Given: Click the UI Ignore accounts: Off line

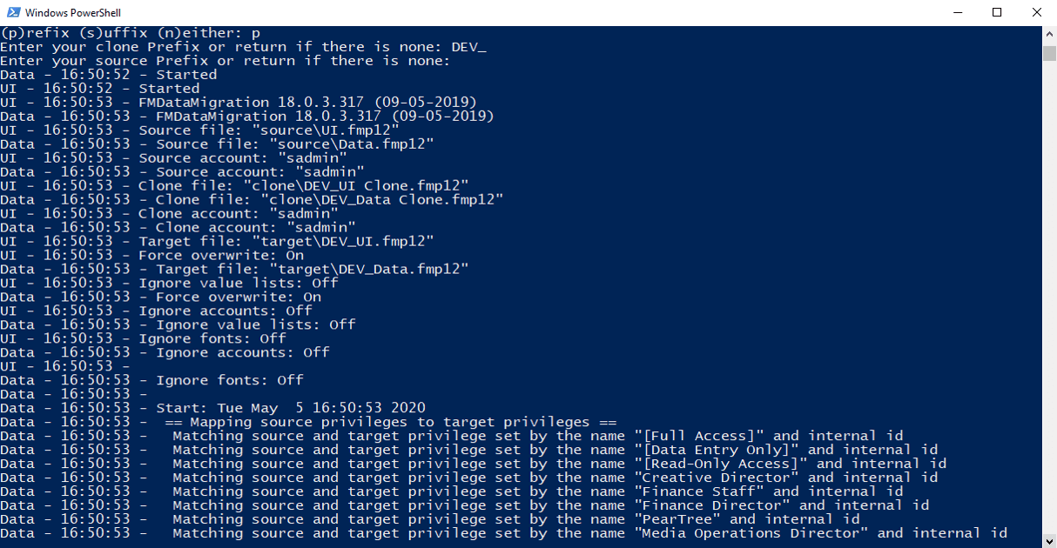Looking at the screenshot, I should 157,311.
